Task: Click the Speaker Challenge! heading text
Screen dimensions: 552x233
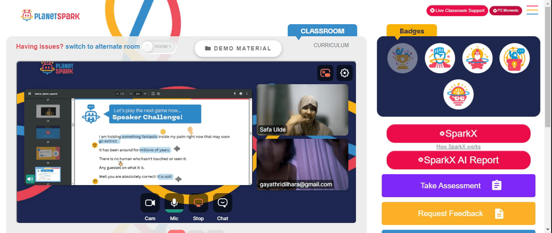Action: pos(147,117)
